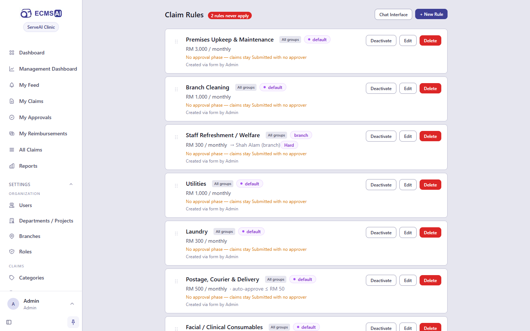The width and height of the screenshot is (530, 331).
Task: Delete the Branch Cleaning rule
Action: pos(430,89)
